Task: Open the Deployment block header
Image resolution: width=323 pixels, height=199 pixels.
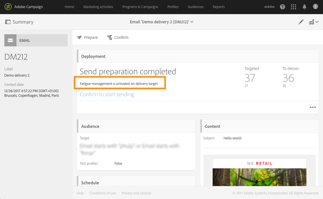Action: 198,56
